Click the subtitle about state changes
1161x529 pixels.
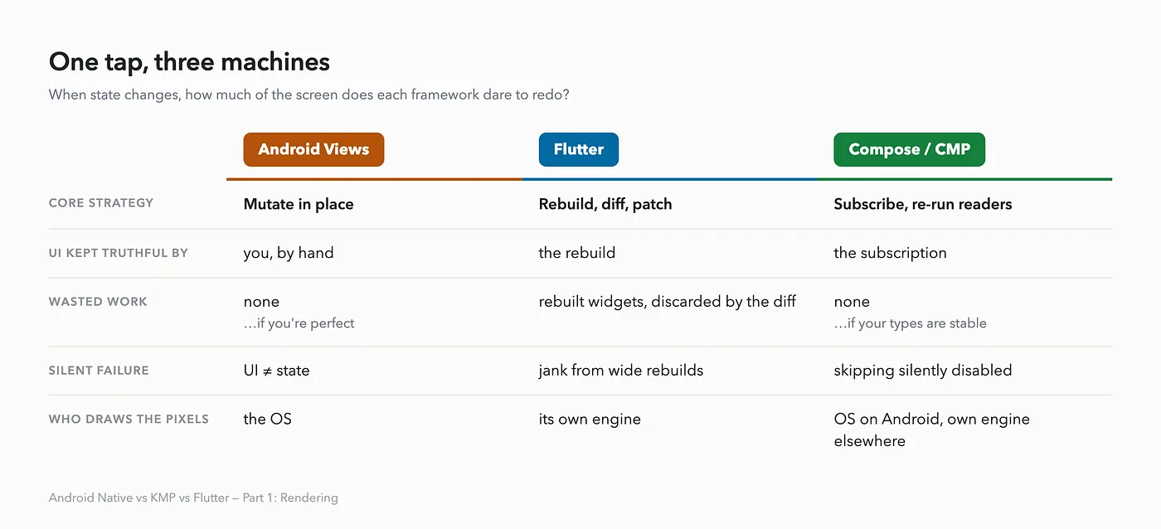309,95
